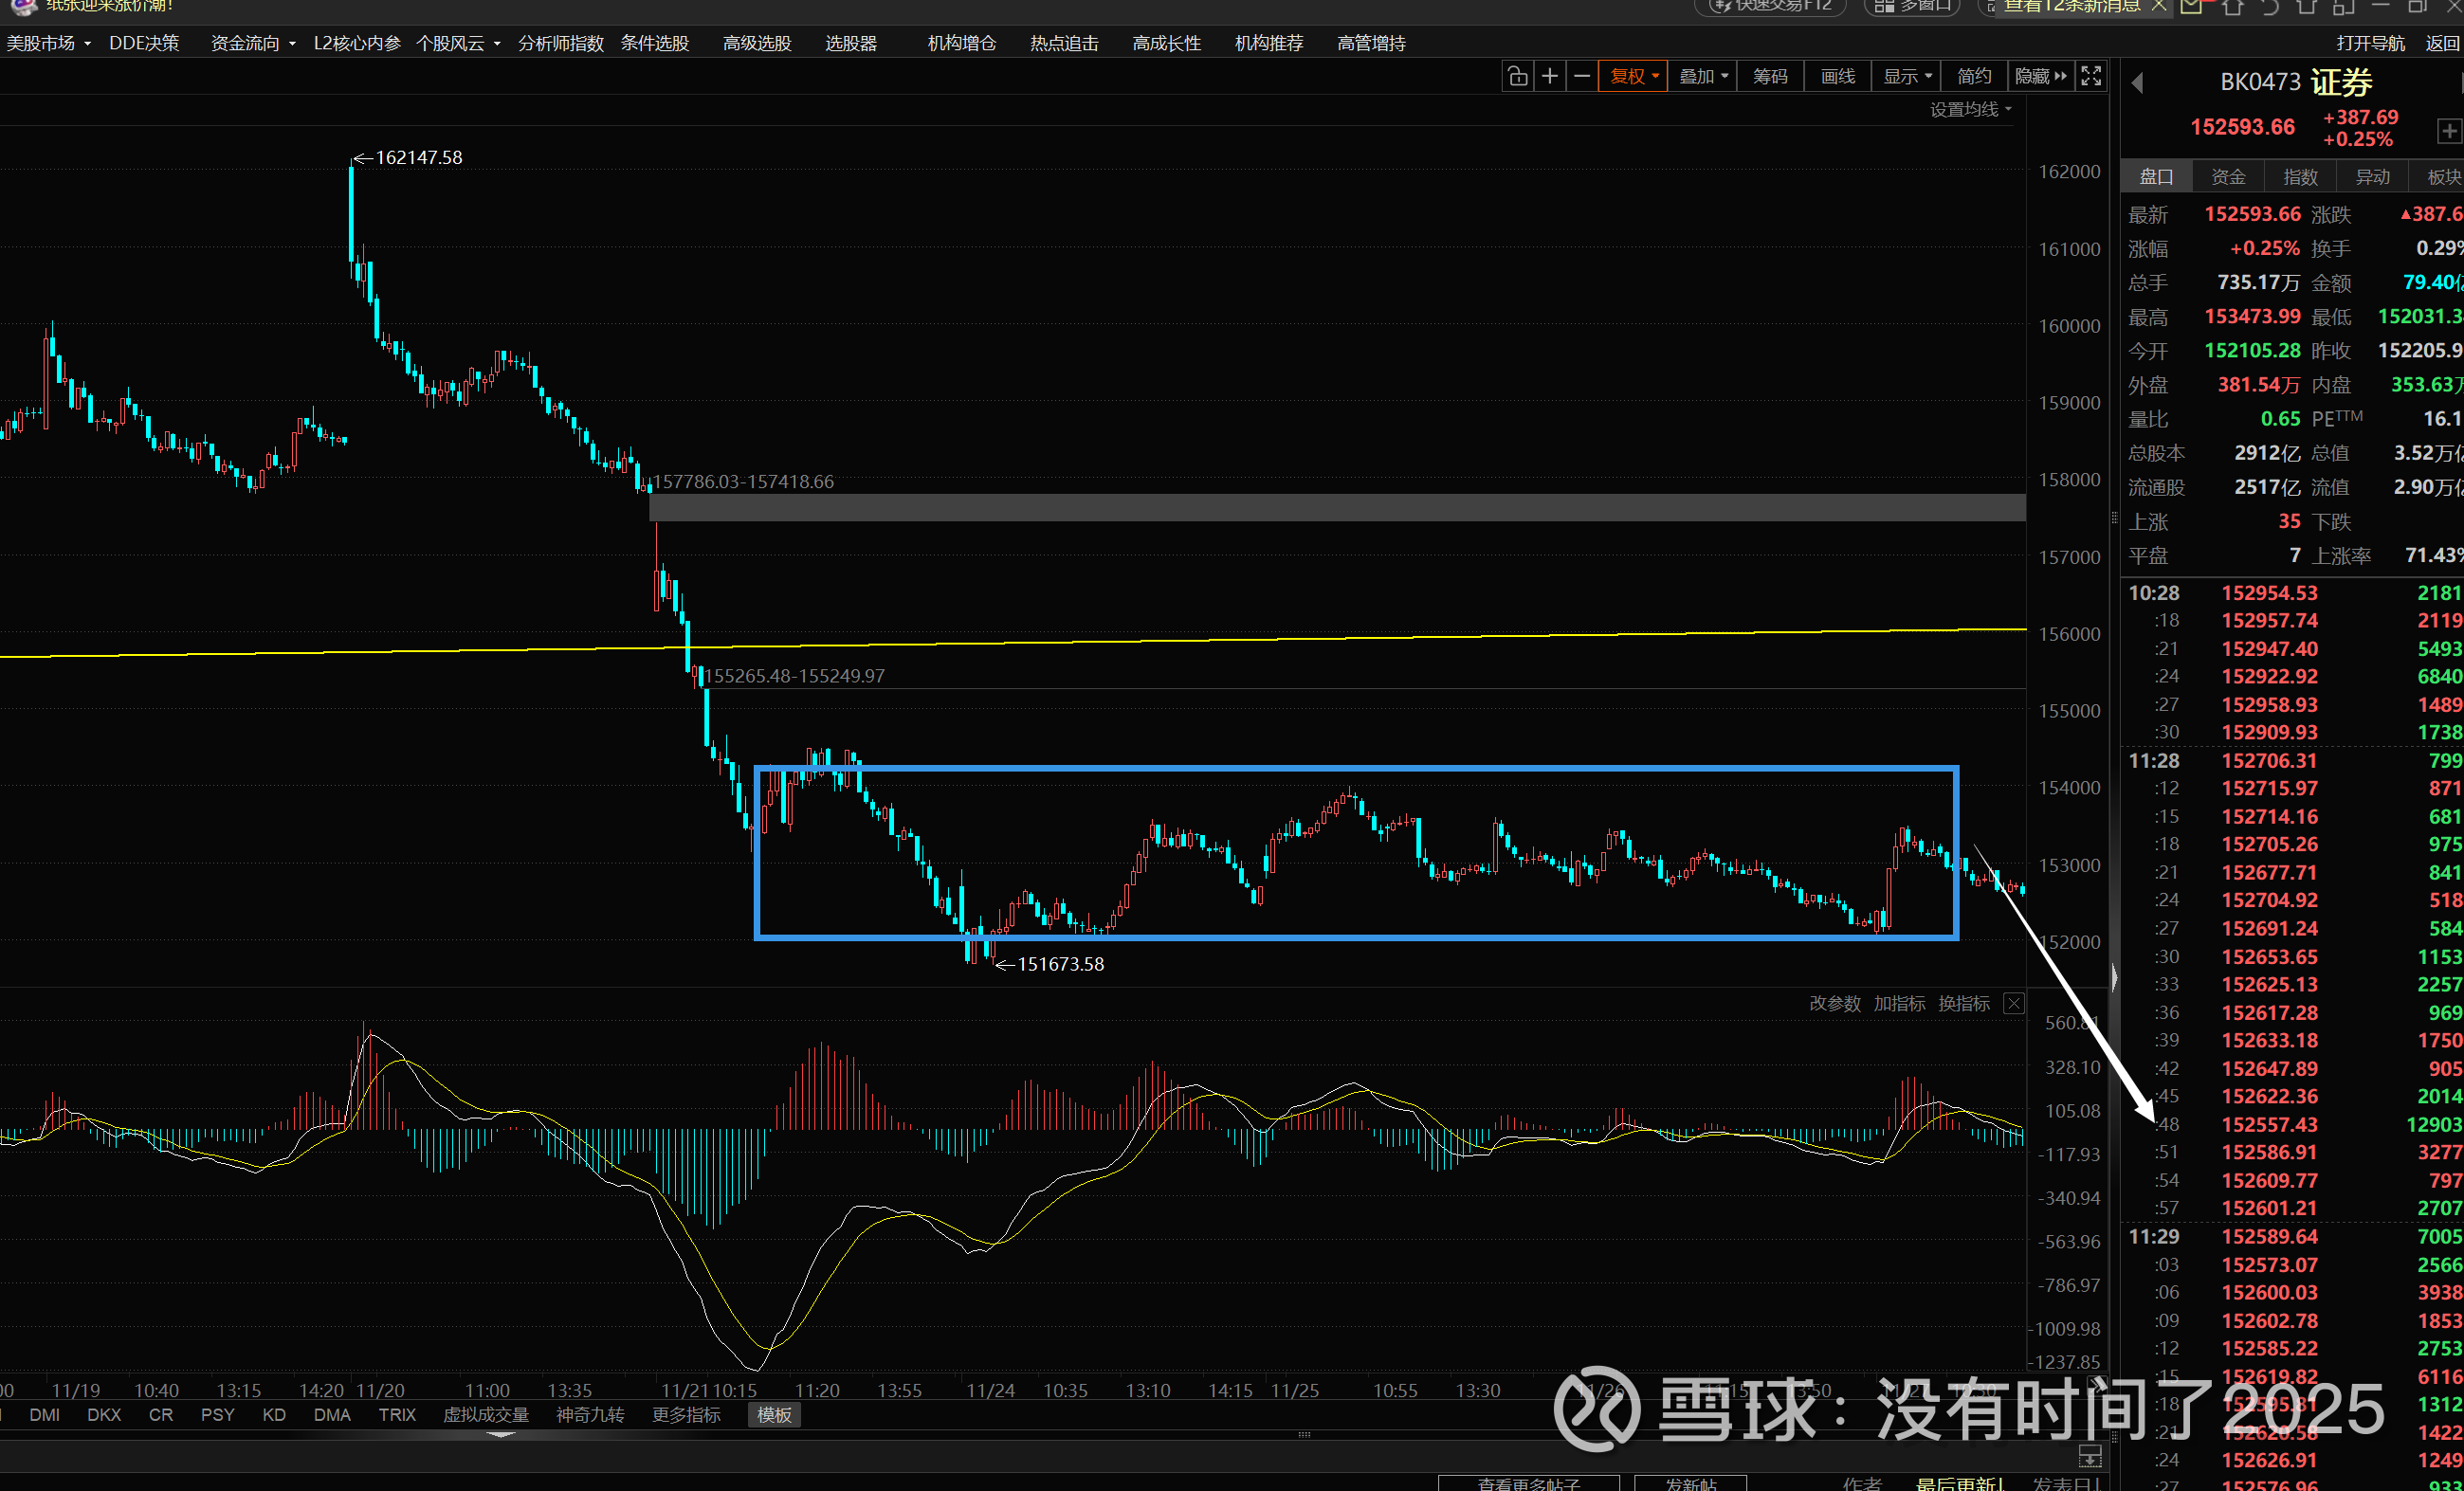Toggle 简约 simple view mode
This screenshot has height=1491, width=2464.
1973,76
